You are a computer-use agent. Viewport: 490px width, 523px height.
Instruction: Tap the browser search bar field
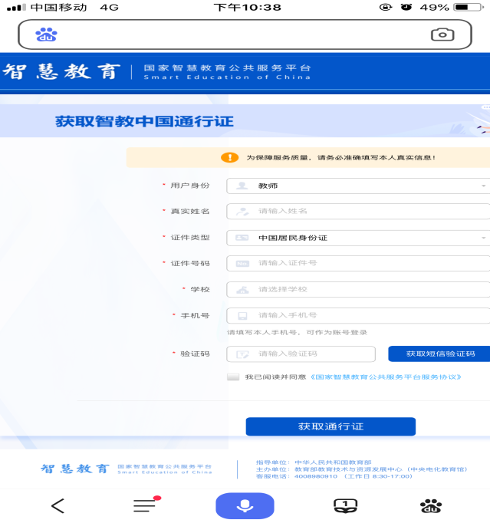[x=245, y=35]
